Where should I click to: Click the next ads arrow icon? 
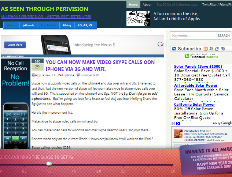tap(178, 123)
